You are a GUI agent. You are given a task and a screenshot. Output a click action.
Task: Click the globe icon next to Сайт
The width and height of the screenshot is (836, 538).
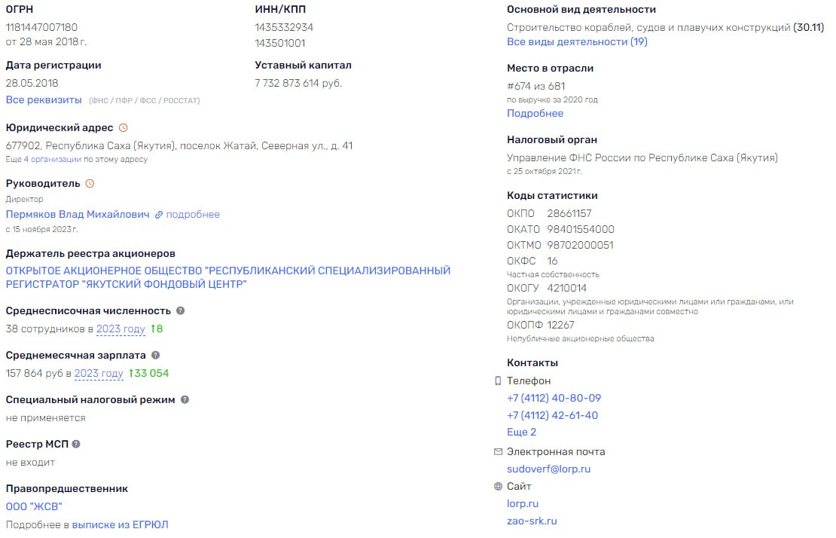click(497, 487)
